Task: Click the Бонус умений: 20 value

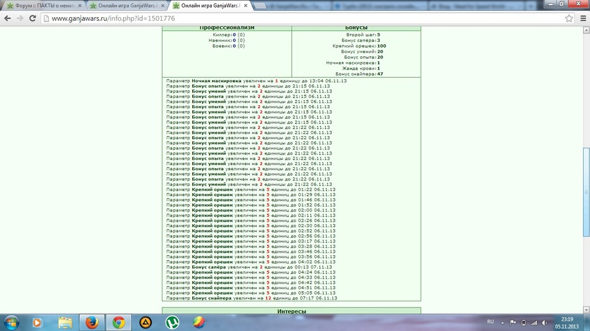Action: [362, 51]
